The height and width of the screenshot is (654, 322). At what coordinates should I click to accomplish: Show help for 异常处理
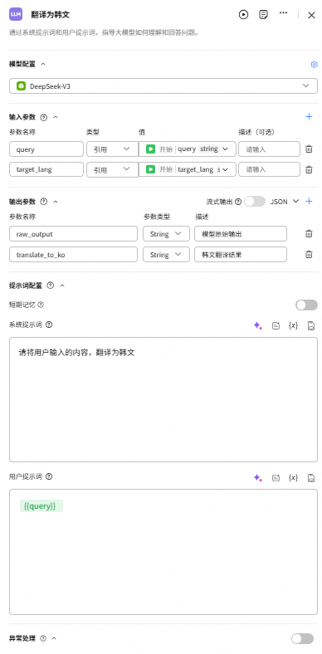point(43,638)
